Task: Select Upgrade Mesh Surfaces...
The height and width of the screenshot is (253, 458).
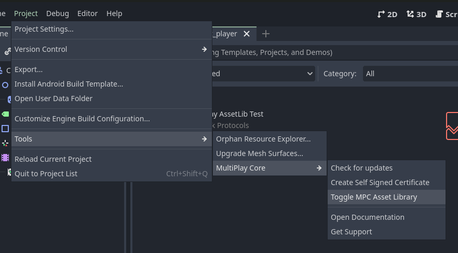Action: coord(270,153)
